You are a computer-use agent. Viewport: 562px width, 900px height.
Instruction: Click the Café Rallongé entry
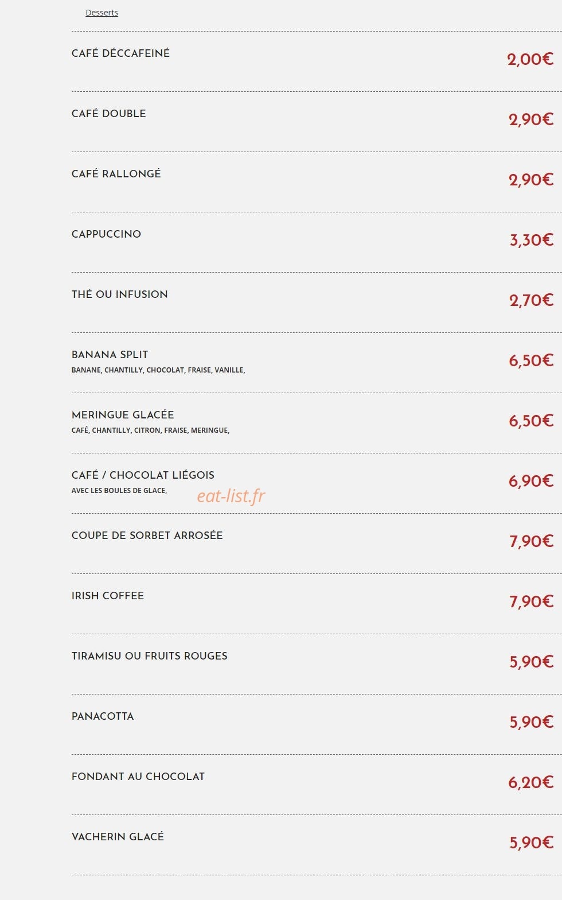pos(116,174)
